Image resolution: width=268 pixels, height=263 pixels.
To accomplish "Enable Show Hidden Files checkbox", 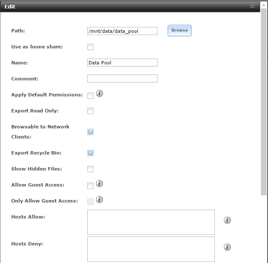I will tap(90, 169).
